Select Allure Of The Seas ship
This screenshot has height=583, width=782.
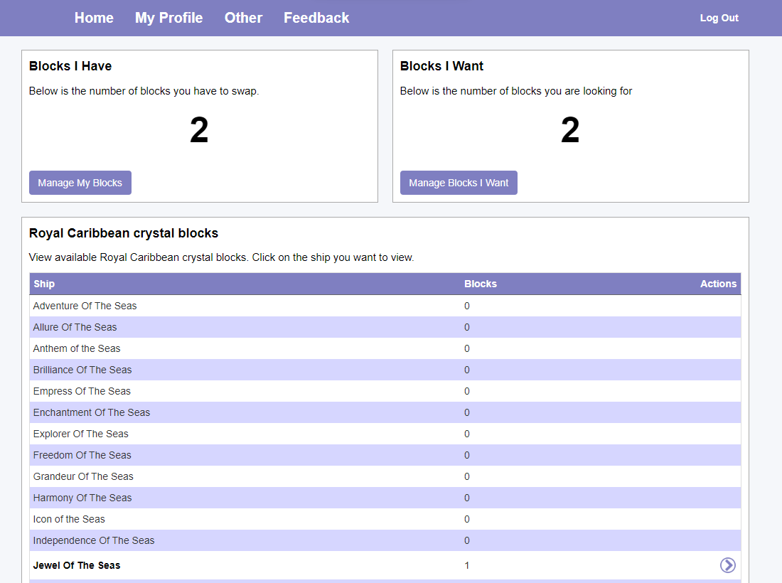point(75,327)
